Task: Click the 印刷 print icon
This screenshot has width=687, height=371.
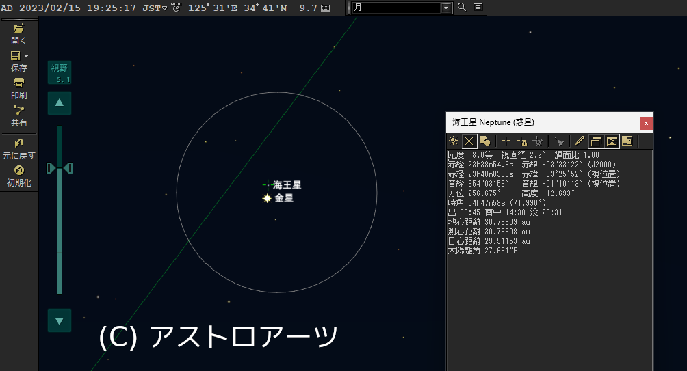Action: click(18, 83)
